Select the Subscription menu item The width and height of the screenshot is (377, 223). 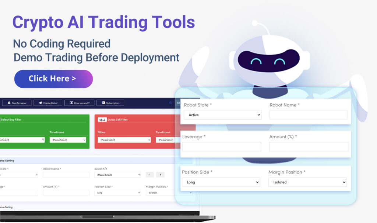point(110,103)
